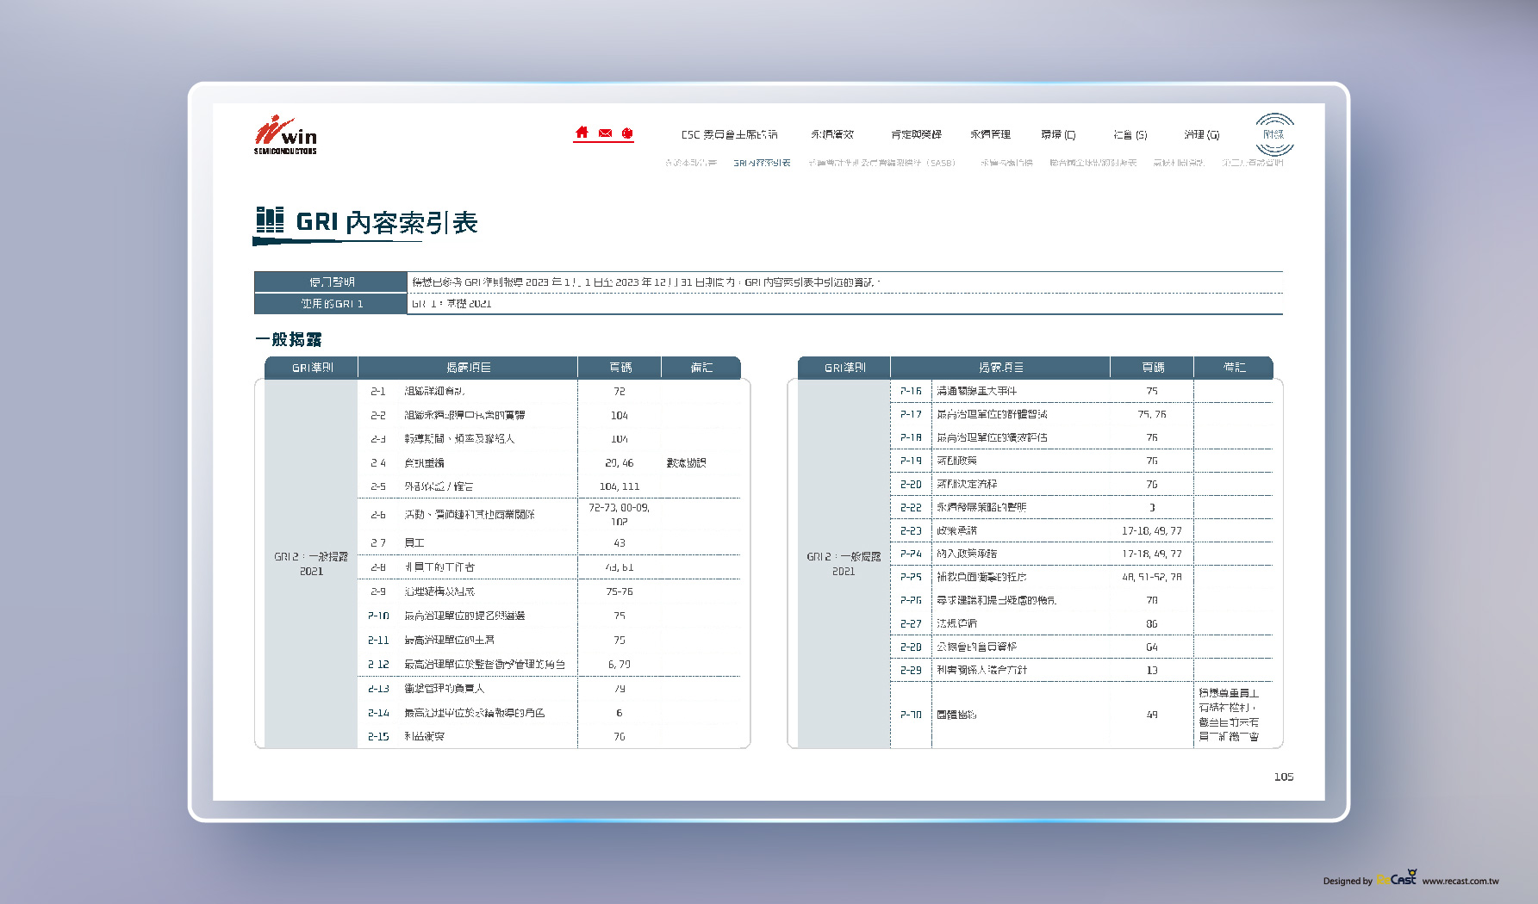Viewport: 1538px width, 904px height.
Task: Open the 永續績效 menu item
Action: pos(831,134)
